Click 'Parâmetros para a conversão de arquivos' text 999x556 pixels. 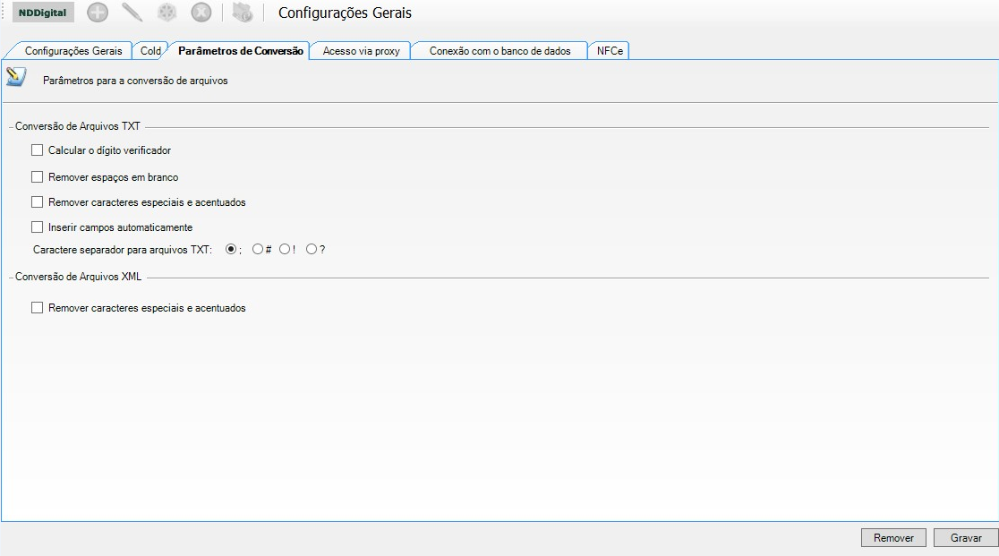[x=135, y=81]
